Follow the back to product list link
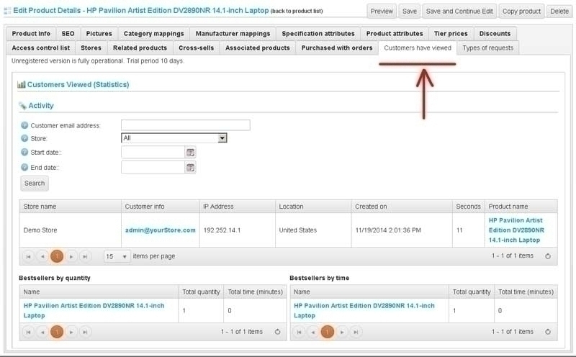The height and width of the screenshot is (357, 576). (x=297, y=11)
